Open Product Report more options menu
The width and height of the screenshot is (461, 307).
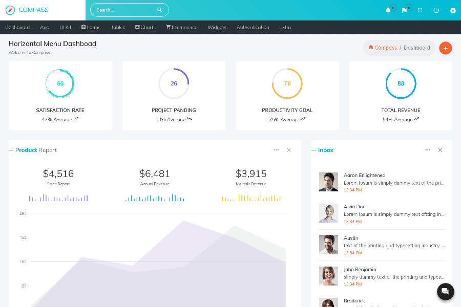276,150
